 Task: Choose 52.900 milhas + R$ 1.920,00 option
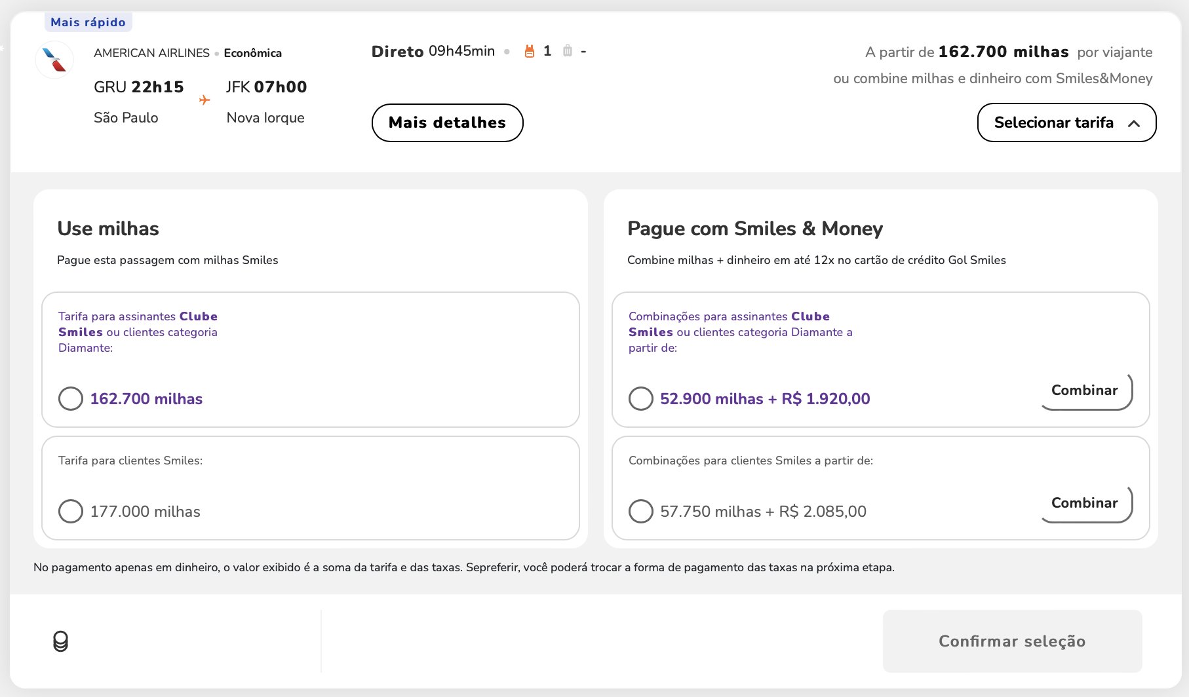point(641,398)
